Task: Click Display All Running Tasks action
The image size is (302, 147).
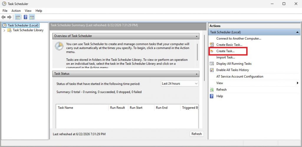Action: 234,63
